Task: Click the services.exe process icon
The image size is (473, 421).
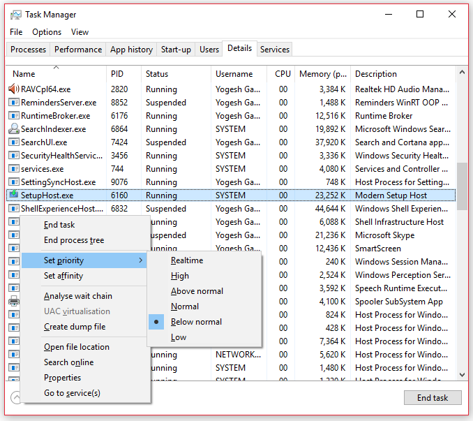Action: (13, 169)
